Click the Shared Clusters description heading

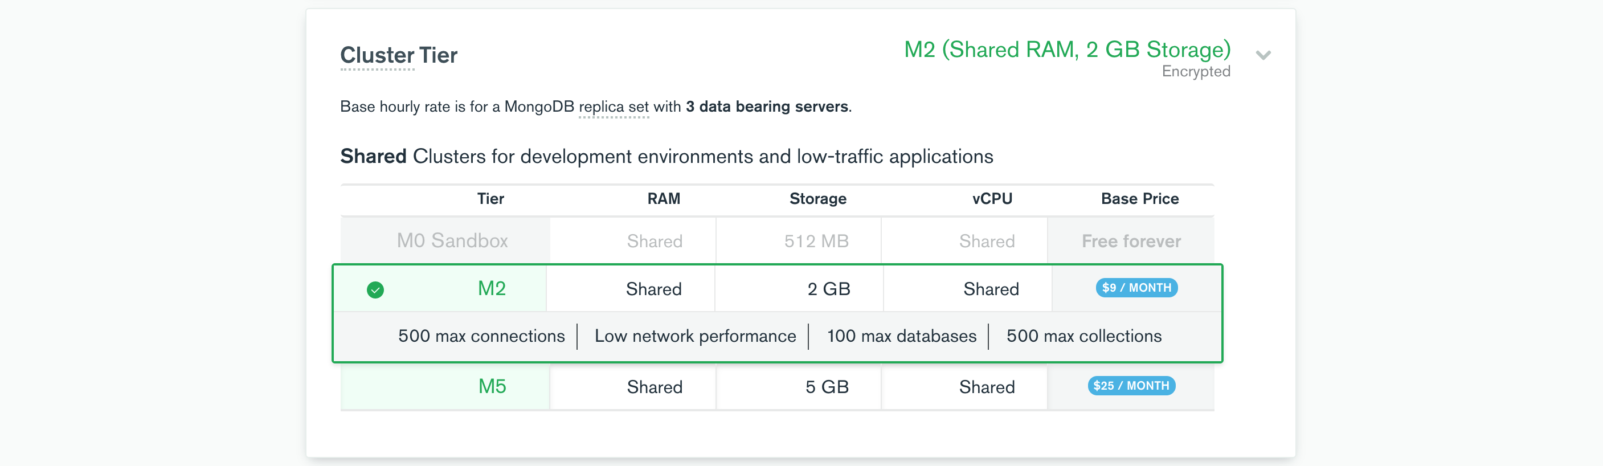coord(666,156)
